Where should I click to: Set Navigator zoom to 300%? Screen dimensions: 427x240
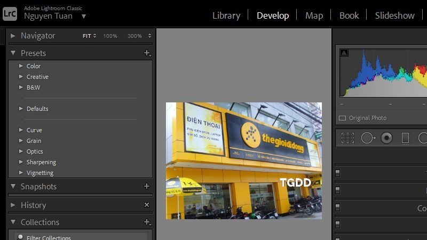pos(135,36)
